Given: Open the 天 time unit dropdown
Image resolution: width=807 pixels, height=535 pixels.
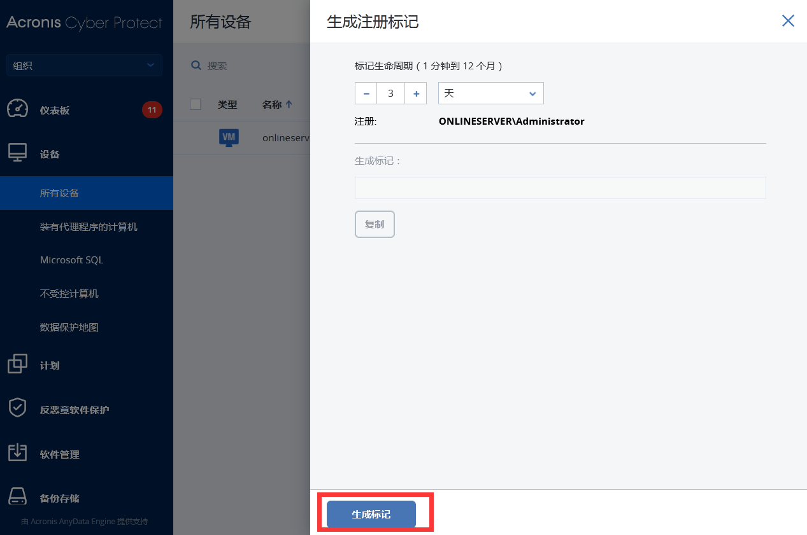Looking at the screenshot, I should pyautogui.click(x=490, y=93).
